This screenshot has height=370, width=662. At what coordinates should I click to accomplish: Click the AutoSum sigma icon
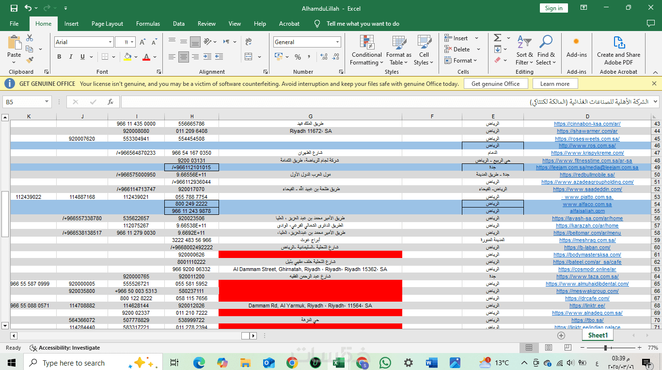tap(497, 38)
